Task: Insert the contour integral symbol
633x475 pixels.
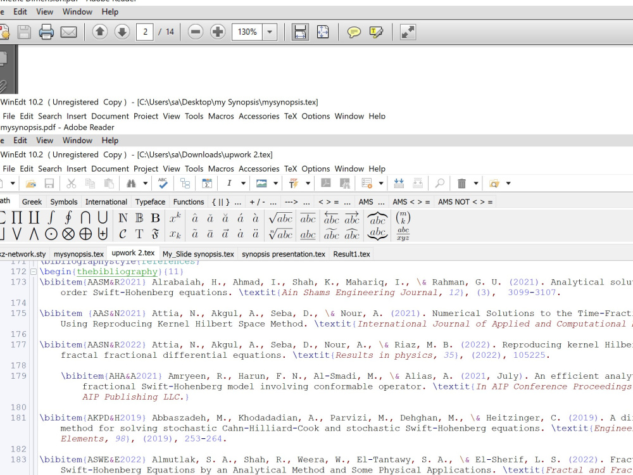Action: [x=68, y=218]
